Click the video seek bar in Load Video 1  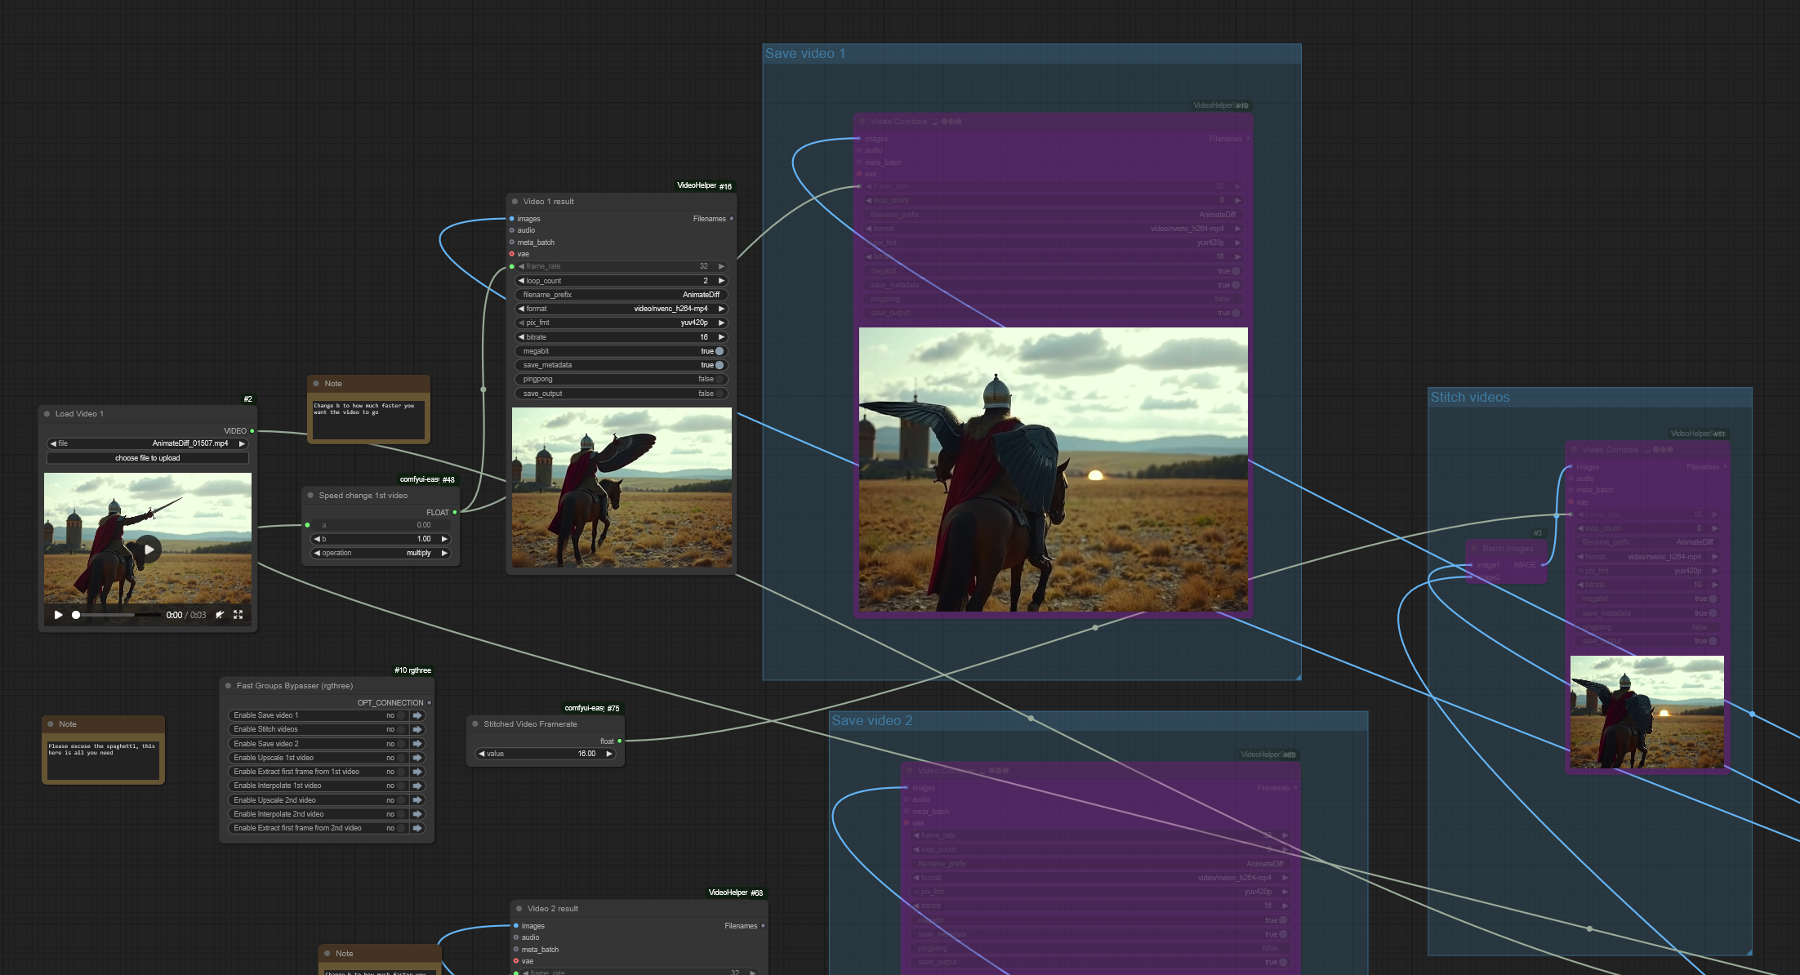point(114,615)
